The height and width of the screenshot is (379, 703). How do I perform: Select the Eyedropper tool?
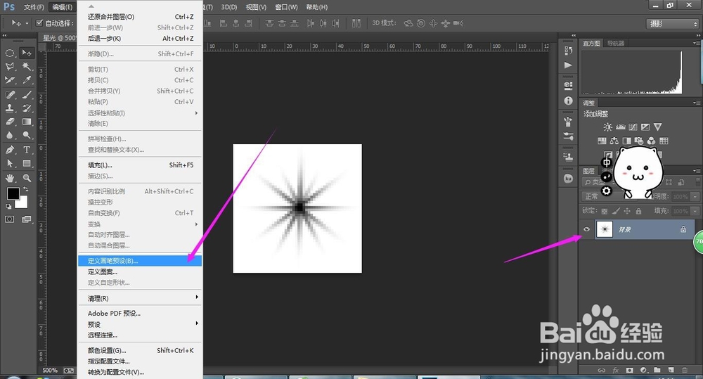[x=27, y=80]
